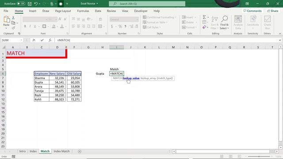This screenshot has height=159, width=283.
Task: Click the Borders icon
Action: pos(44,26)
